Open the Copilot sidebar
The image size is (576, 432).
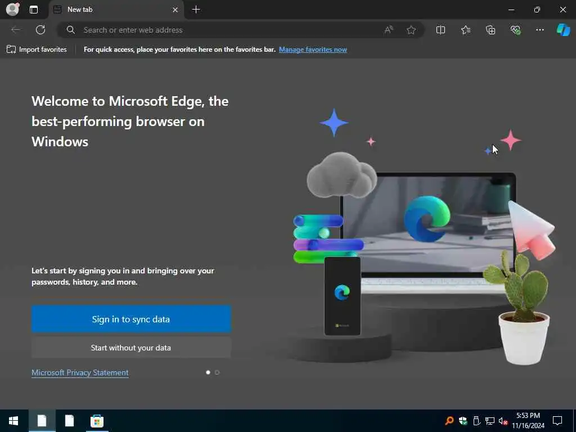pyautogui.click(x=563, y=30)
